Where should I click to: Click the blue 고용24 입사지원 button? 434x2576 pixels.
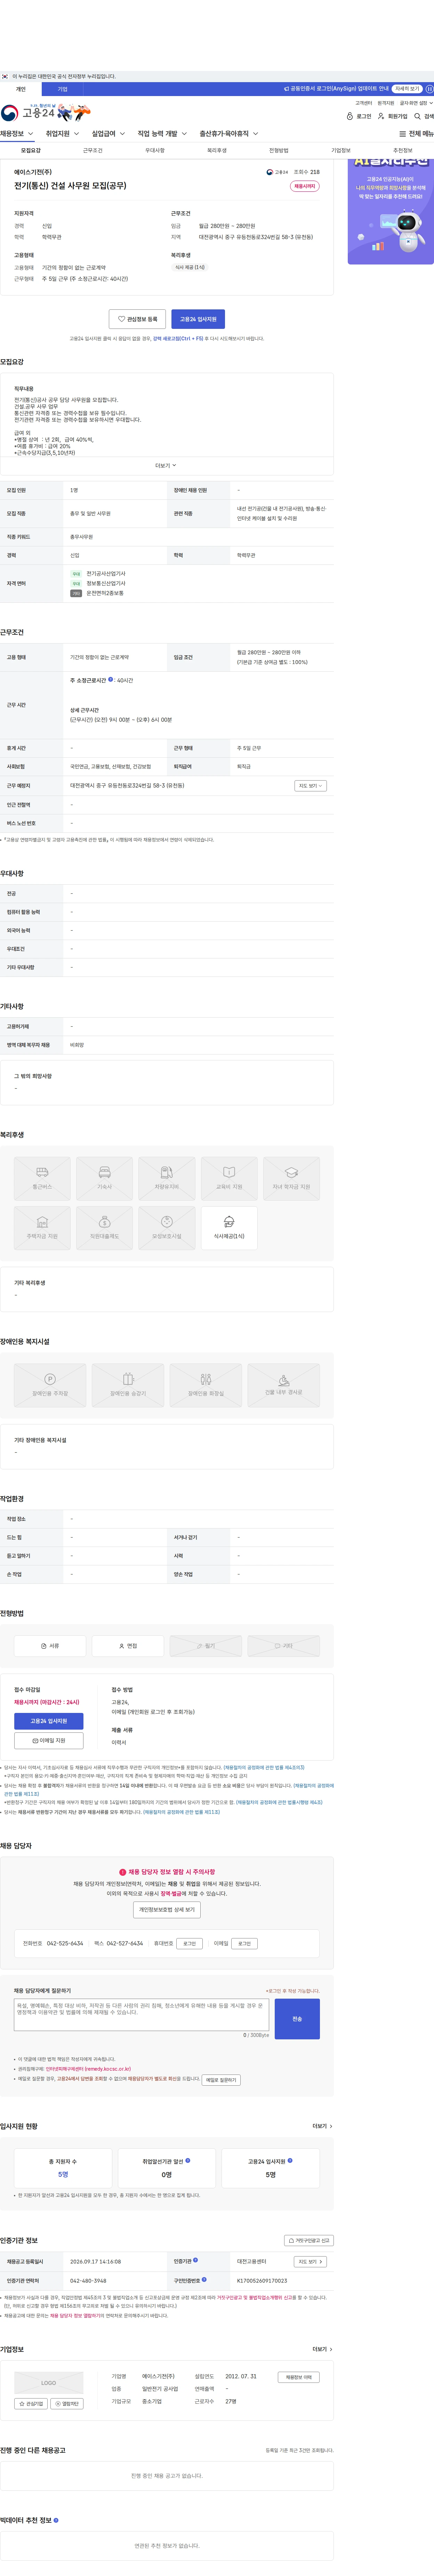[x=198, y=319]
